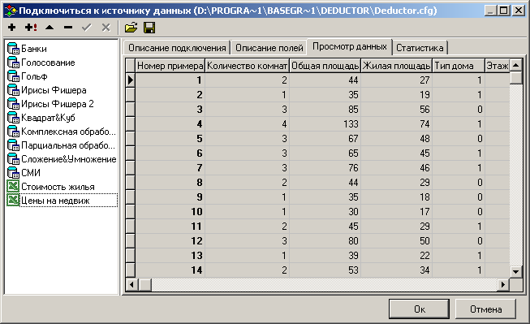Click the Общая площадь cell with value 53
The height and width of the screenshot is (324, 530).
coord(325,270)
